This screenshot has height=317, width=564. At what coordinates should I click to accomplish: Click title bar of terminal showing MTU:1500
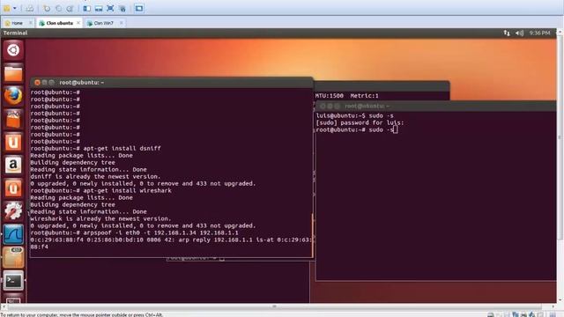[382, 86]
